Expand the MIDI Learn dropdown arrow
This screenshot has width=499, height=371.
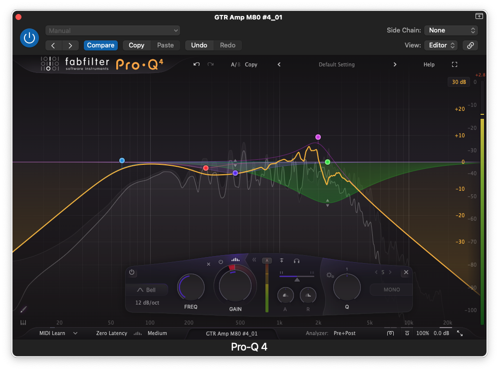click(x=75, y=333)
